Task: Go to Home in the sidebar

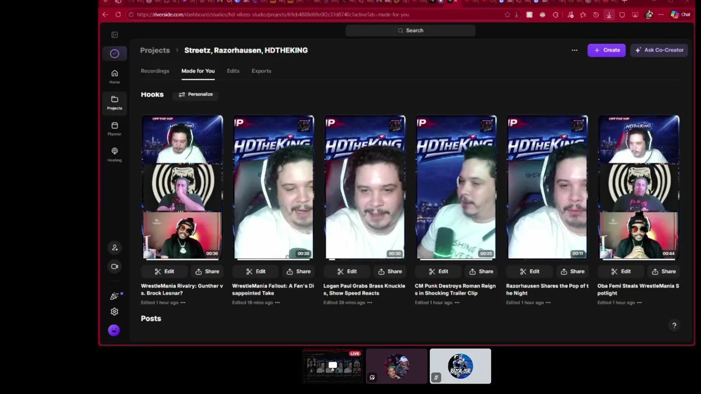Action: [x=114, y=77]
